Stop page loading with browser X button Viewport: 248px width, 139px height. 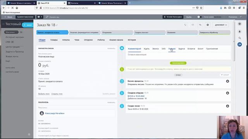pos(12,8)
